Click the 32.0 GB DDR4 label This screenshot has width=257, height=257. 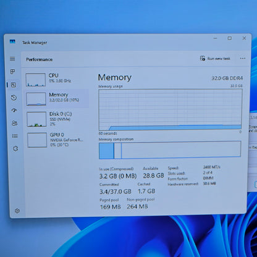[x=227, y=78]
